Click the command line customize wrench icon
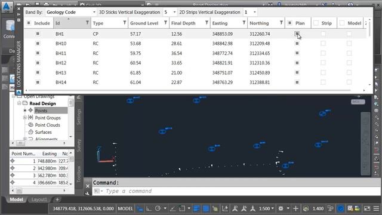Screen dimensions: 382x215 [x=88, y=193]
